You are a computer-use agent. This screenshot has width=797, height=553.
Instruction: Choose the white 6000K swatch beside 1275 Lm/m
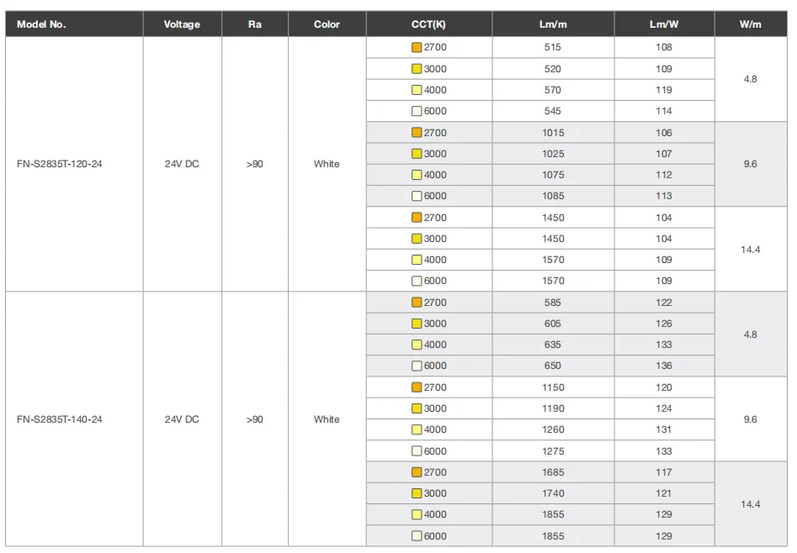tap(416, 451)
